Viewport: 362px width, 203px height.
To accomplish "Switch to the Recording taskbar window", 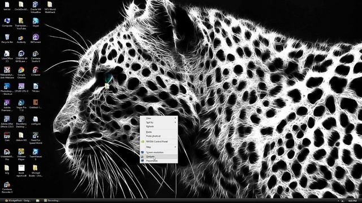I will [51, 201].
